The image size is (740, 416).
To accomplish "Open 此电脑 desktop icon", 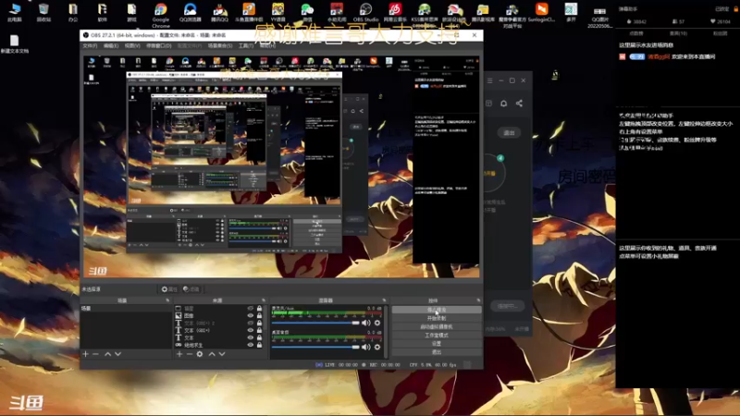I will point(15,13).
